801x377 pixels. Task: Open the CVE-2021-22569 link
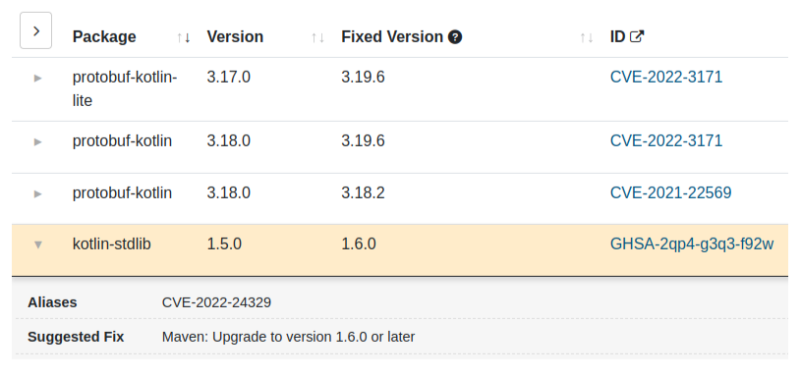670,192
